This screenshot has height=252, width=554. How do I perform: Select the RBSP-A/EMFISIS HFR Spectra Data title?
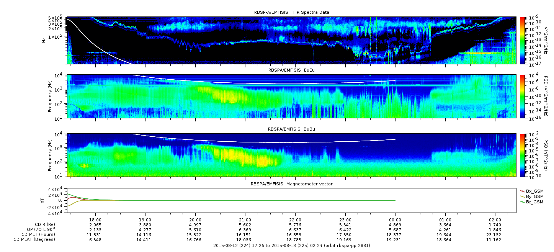(x=292, y=12)
